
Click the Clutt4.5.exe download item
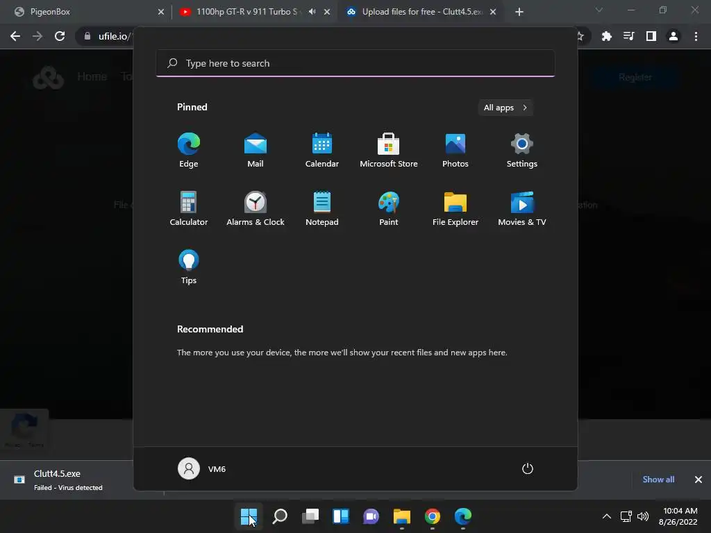(x=68, y=480)
